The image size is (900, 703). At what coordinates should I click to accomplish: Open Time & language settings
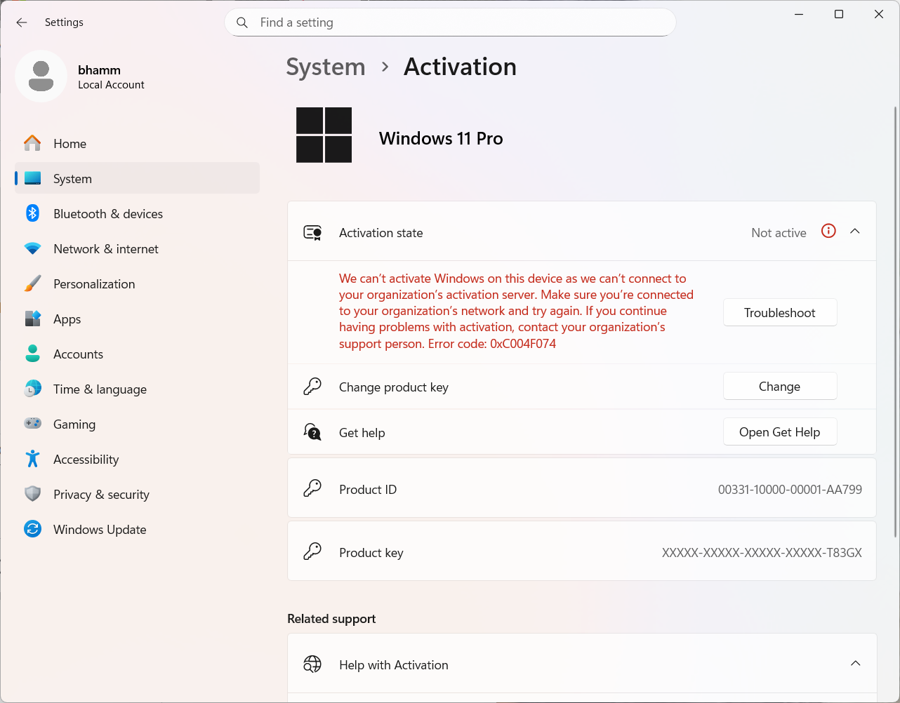pos(137,389)
